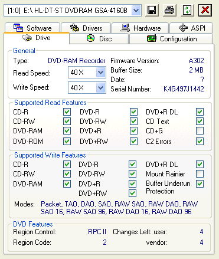Click the Modes list text
219x259 pixels.
119,208
